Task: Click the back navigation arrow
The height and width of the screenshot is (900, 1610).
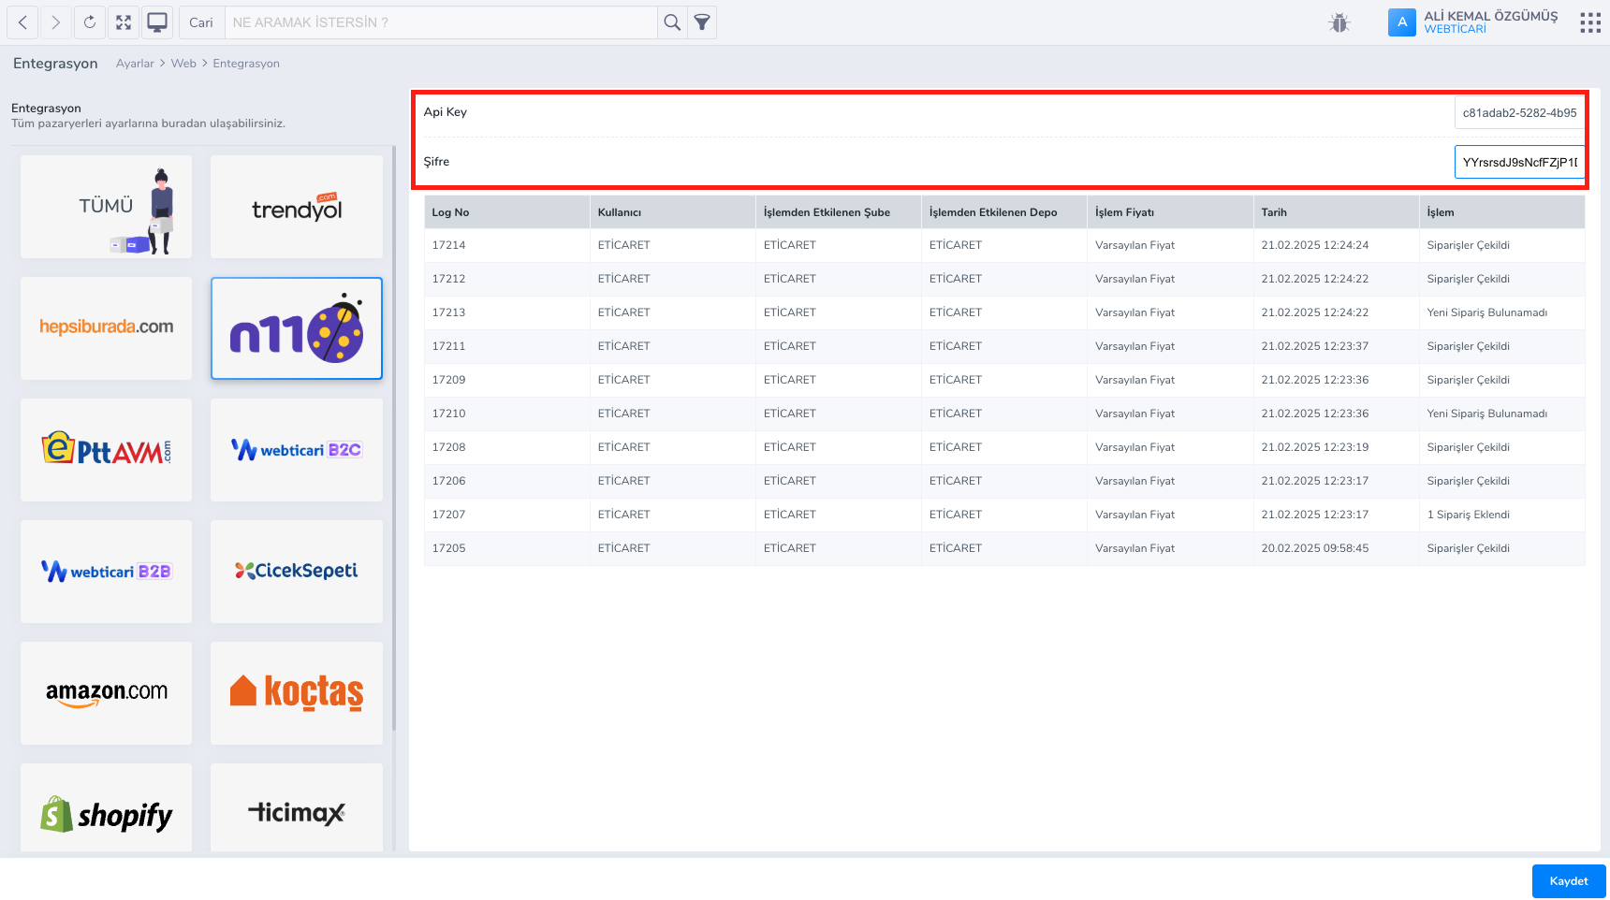Action: tap(22, 22)
